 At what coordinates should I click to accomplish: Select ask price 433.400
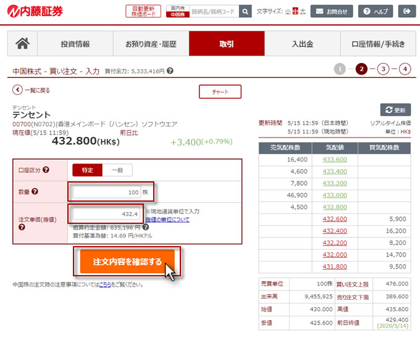point(335,171)
